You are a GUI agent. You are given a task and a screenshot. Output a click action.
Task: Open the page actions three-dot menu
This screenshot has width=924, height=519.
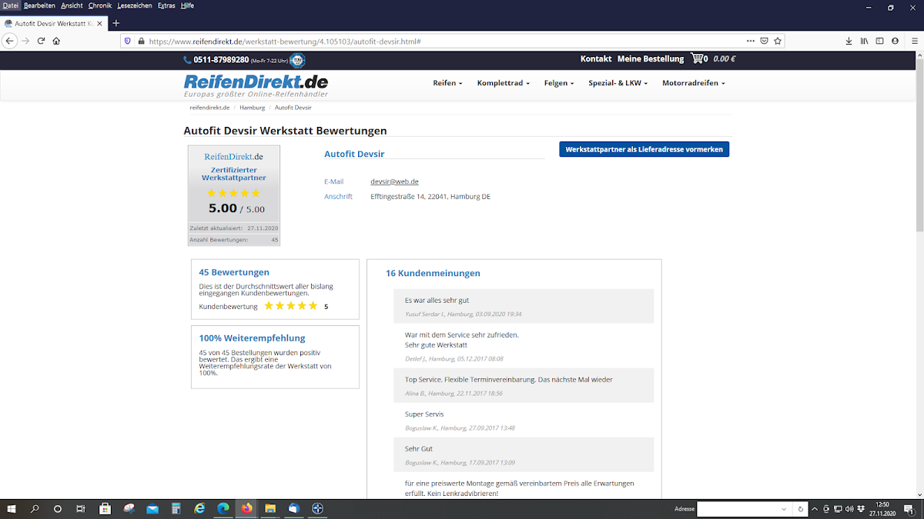750,41
